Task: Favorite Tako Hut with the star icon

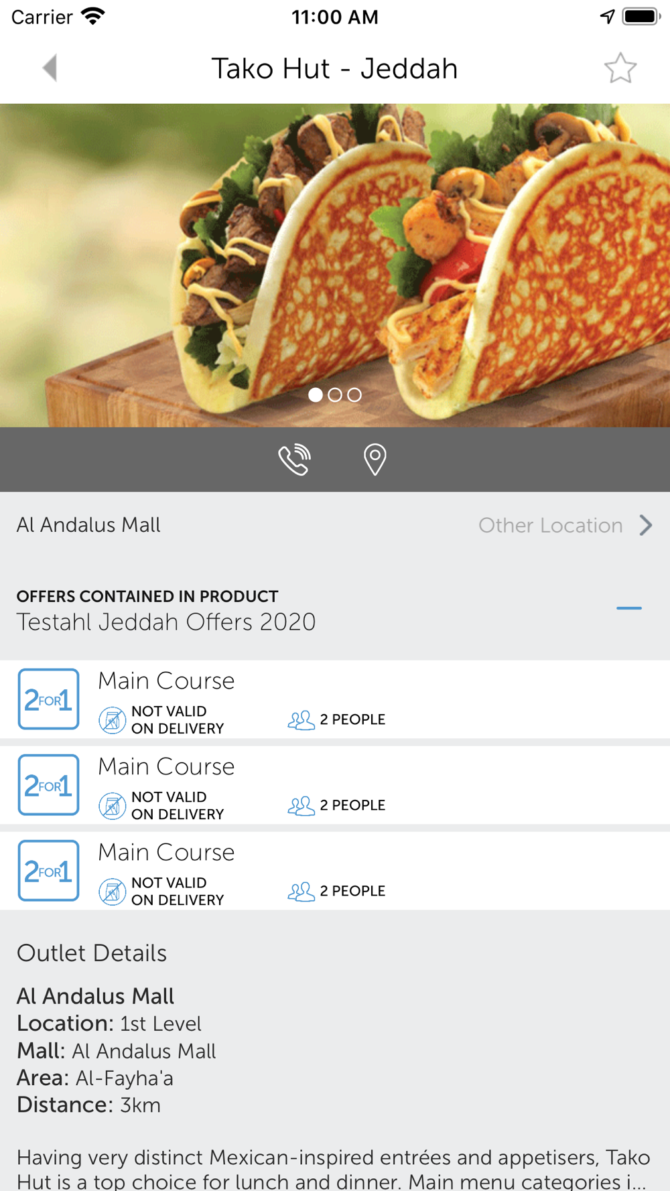Action: pyautogui.click(x=620, y=68)
